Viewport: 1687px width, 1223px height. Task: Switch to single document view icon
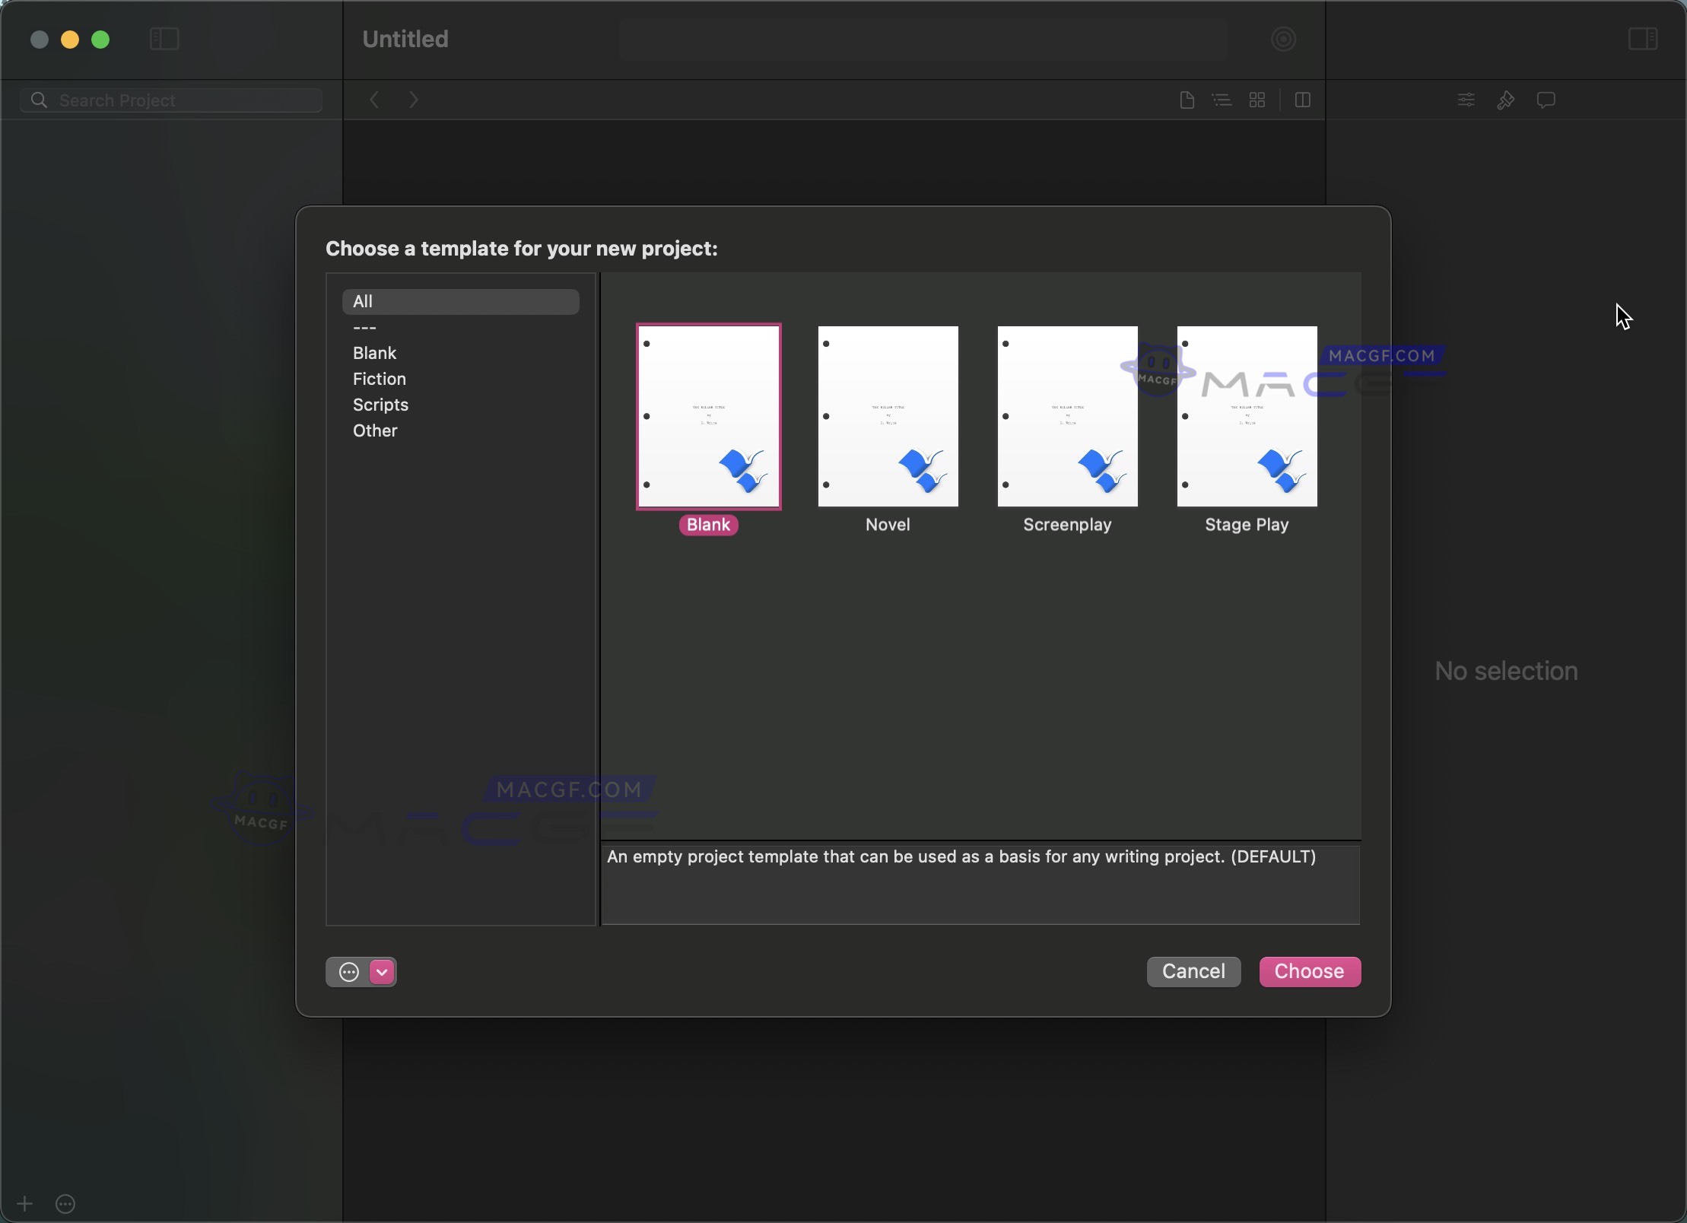(1187, 100)
